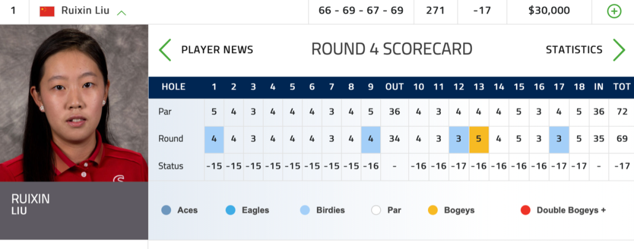
Task: Click the China flag icon
Action: coord(47,11)
